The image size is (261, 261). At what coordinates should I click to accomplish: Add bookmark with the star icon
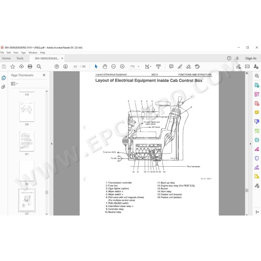(13, 67)
